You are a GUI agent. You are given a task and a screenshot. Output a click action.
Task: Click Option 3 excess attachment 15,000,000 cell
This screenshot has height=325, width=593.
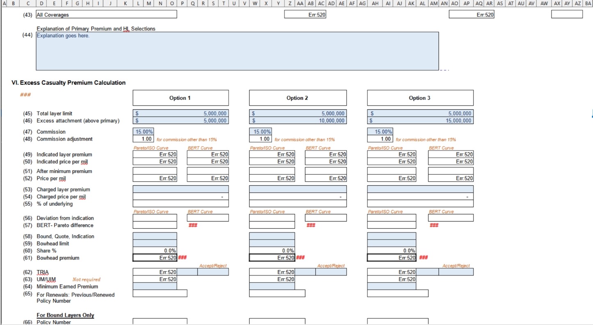pyautogui.click(x=420, y=121)
